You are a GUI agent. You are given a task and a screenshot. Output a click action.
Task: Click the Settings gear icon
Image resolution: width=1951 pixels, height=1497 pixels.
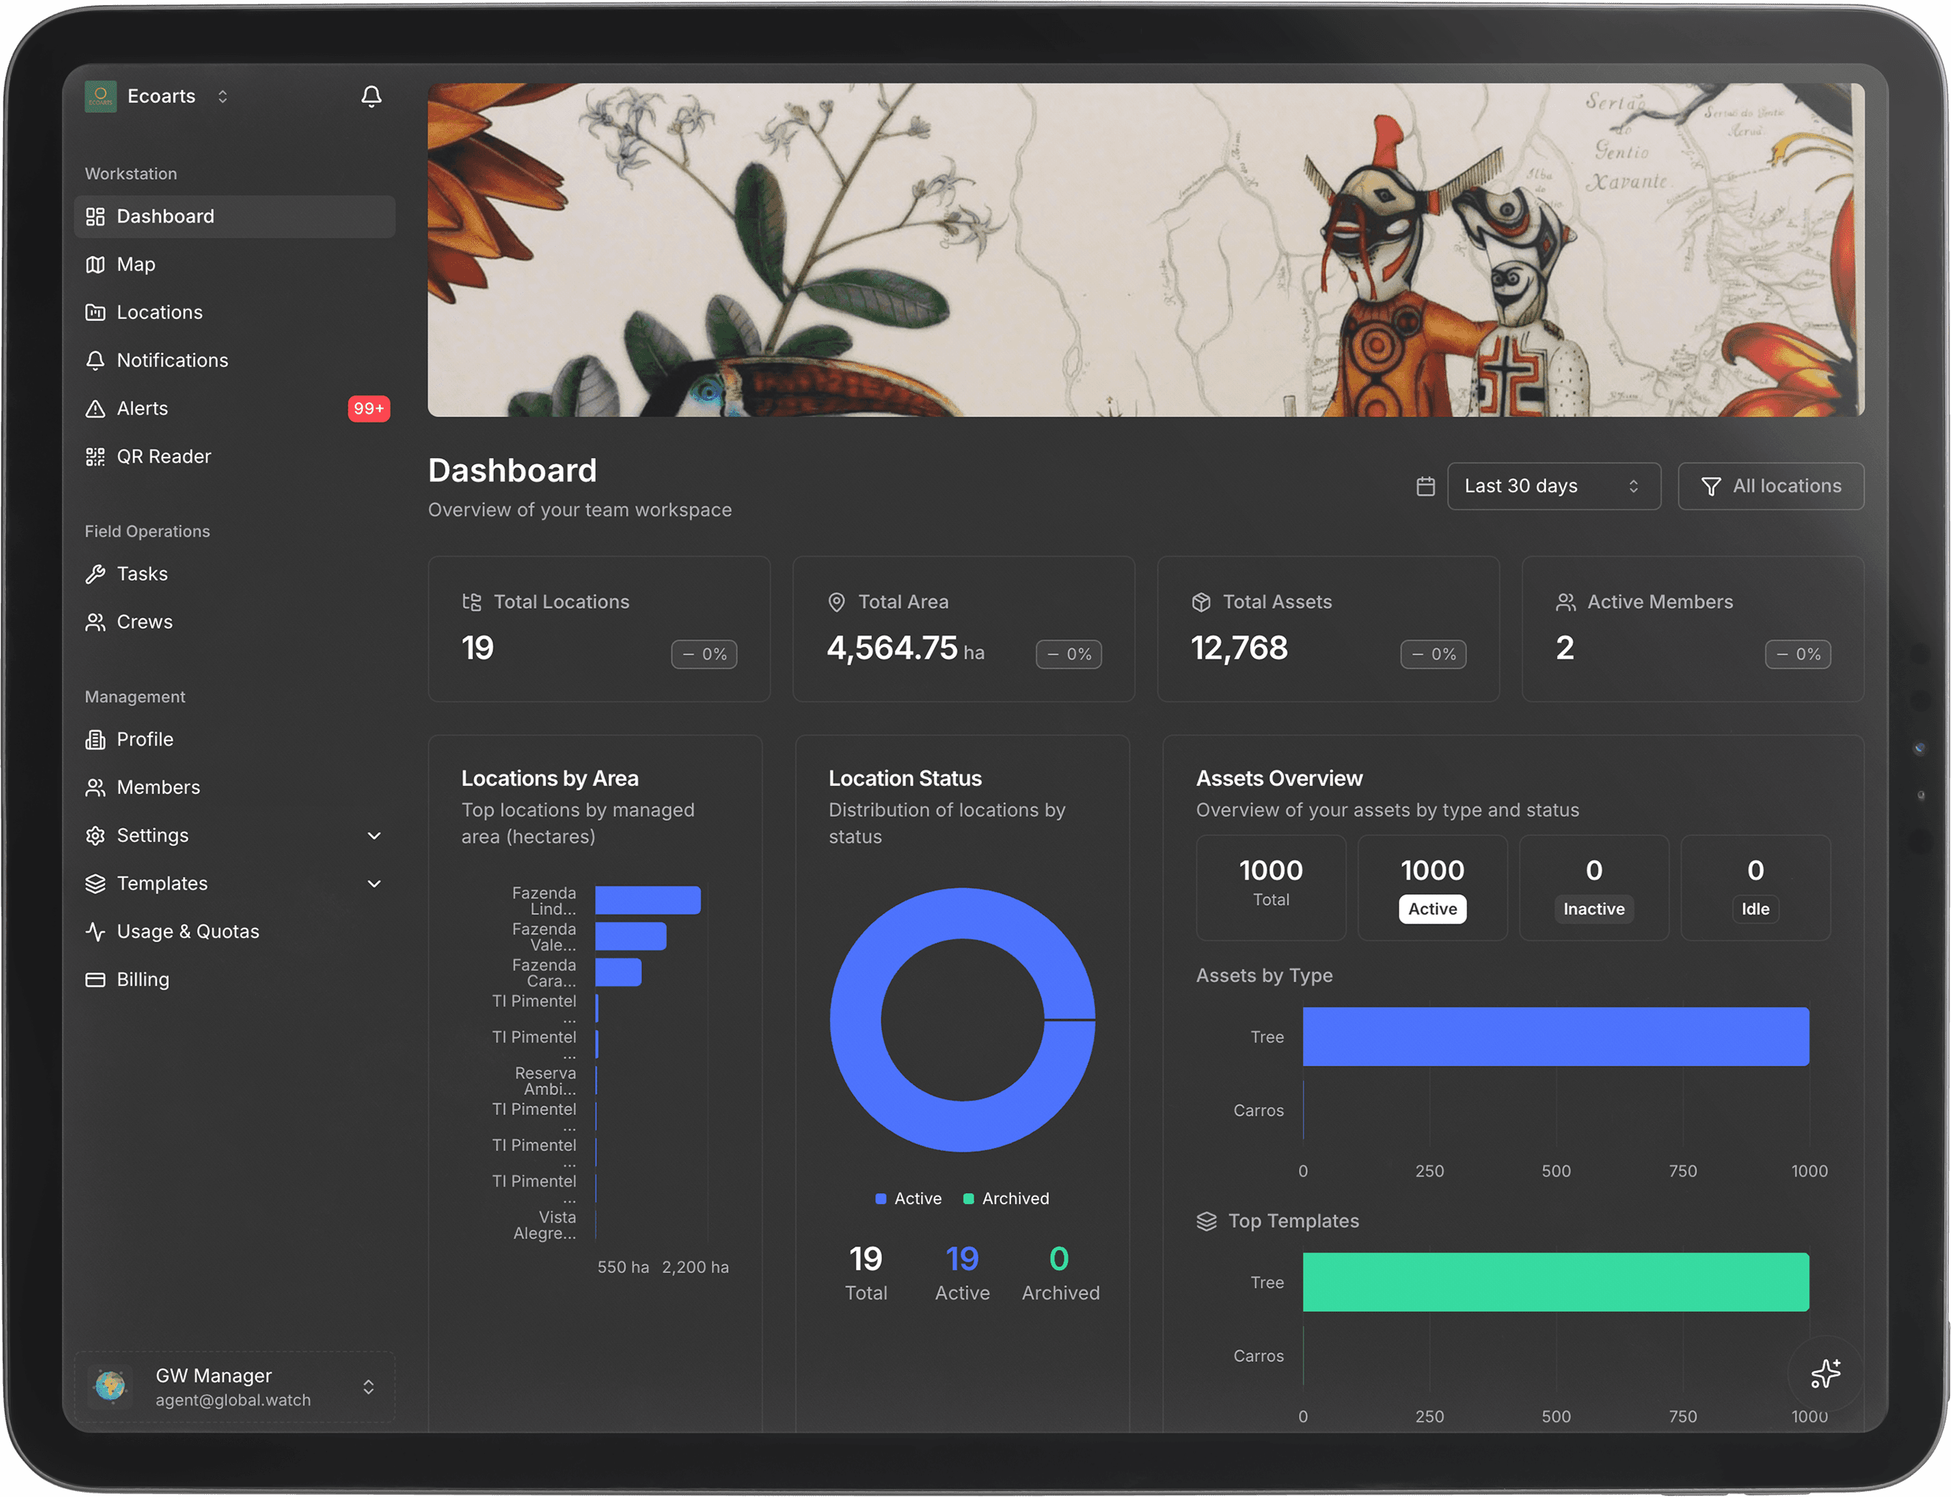coord(95,837)
